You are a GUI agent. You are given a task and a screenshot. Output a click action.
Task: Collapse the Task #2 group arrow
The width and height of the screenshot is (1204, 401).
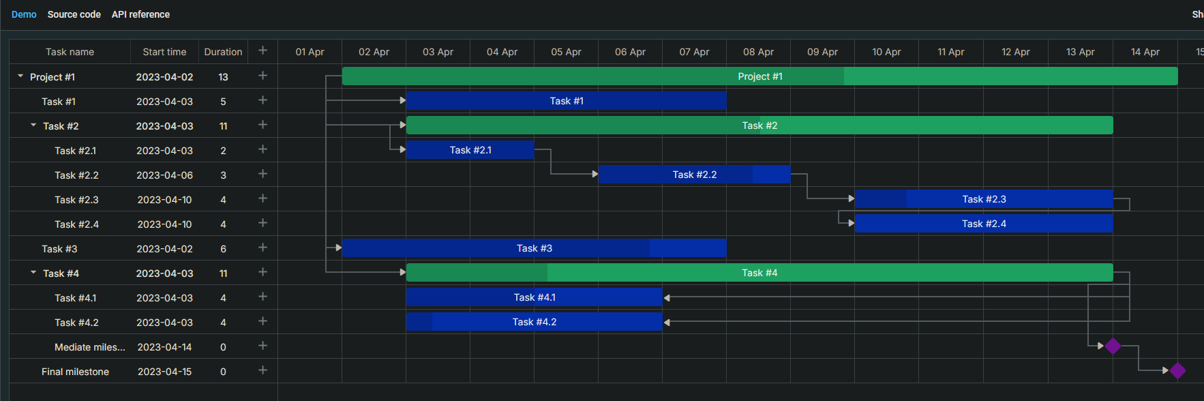coord(33,125)
